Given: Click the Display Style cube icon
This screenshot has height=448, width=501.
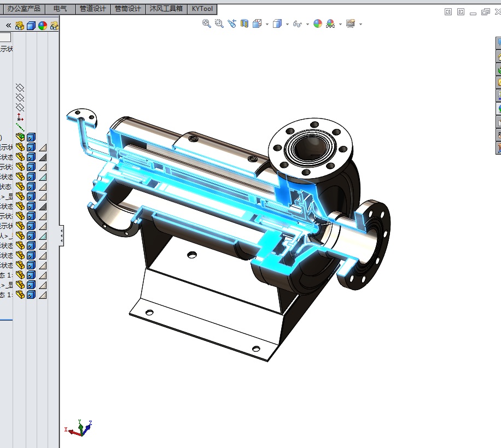Looking at the screenshot, I should (277, 23).
